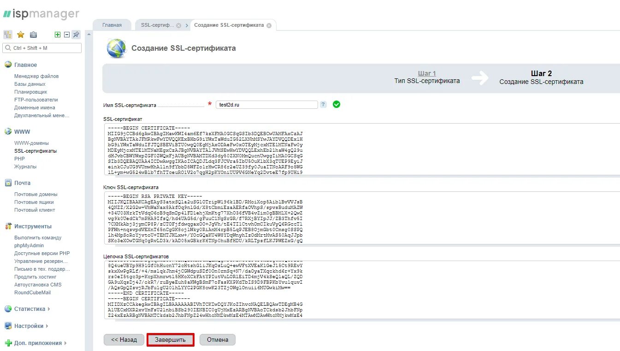Open the PHP menu item
The width and height of the screenshot is (620, 351).
(19, 159)
